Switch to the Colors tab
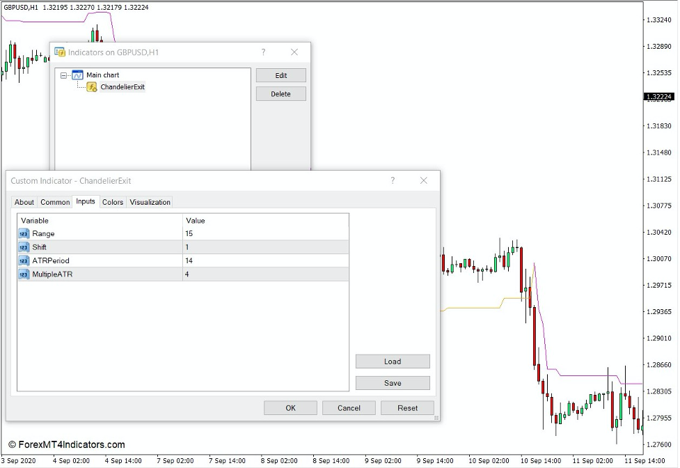This screenshot has height=468, width=680. pos(112,202)
